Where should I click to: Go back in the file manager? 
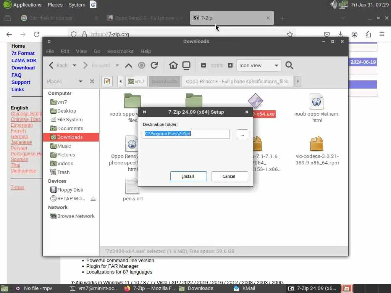click(58, 65)
